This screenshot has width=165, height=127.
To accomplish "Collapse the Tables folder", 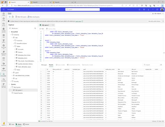I will click(x=14, y=46).
